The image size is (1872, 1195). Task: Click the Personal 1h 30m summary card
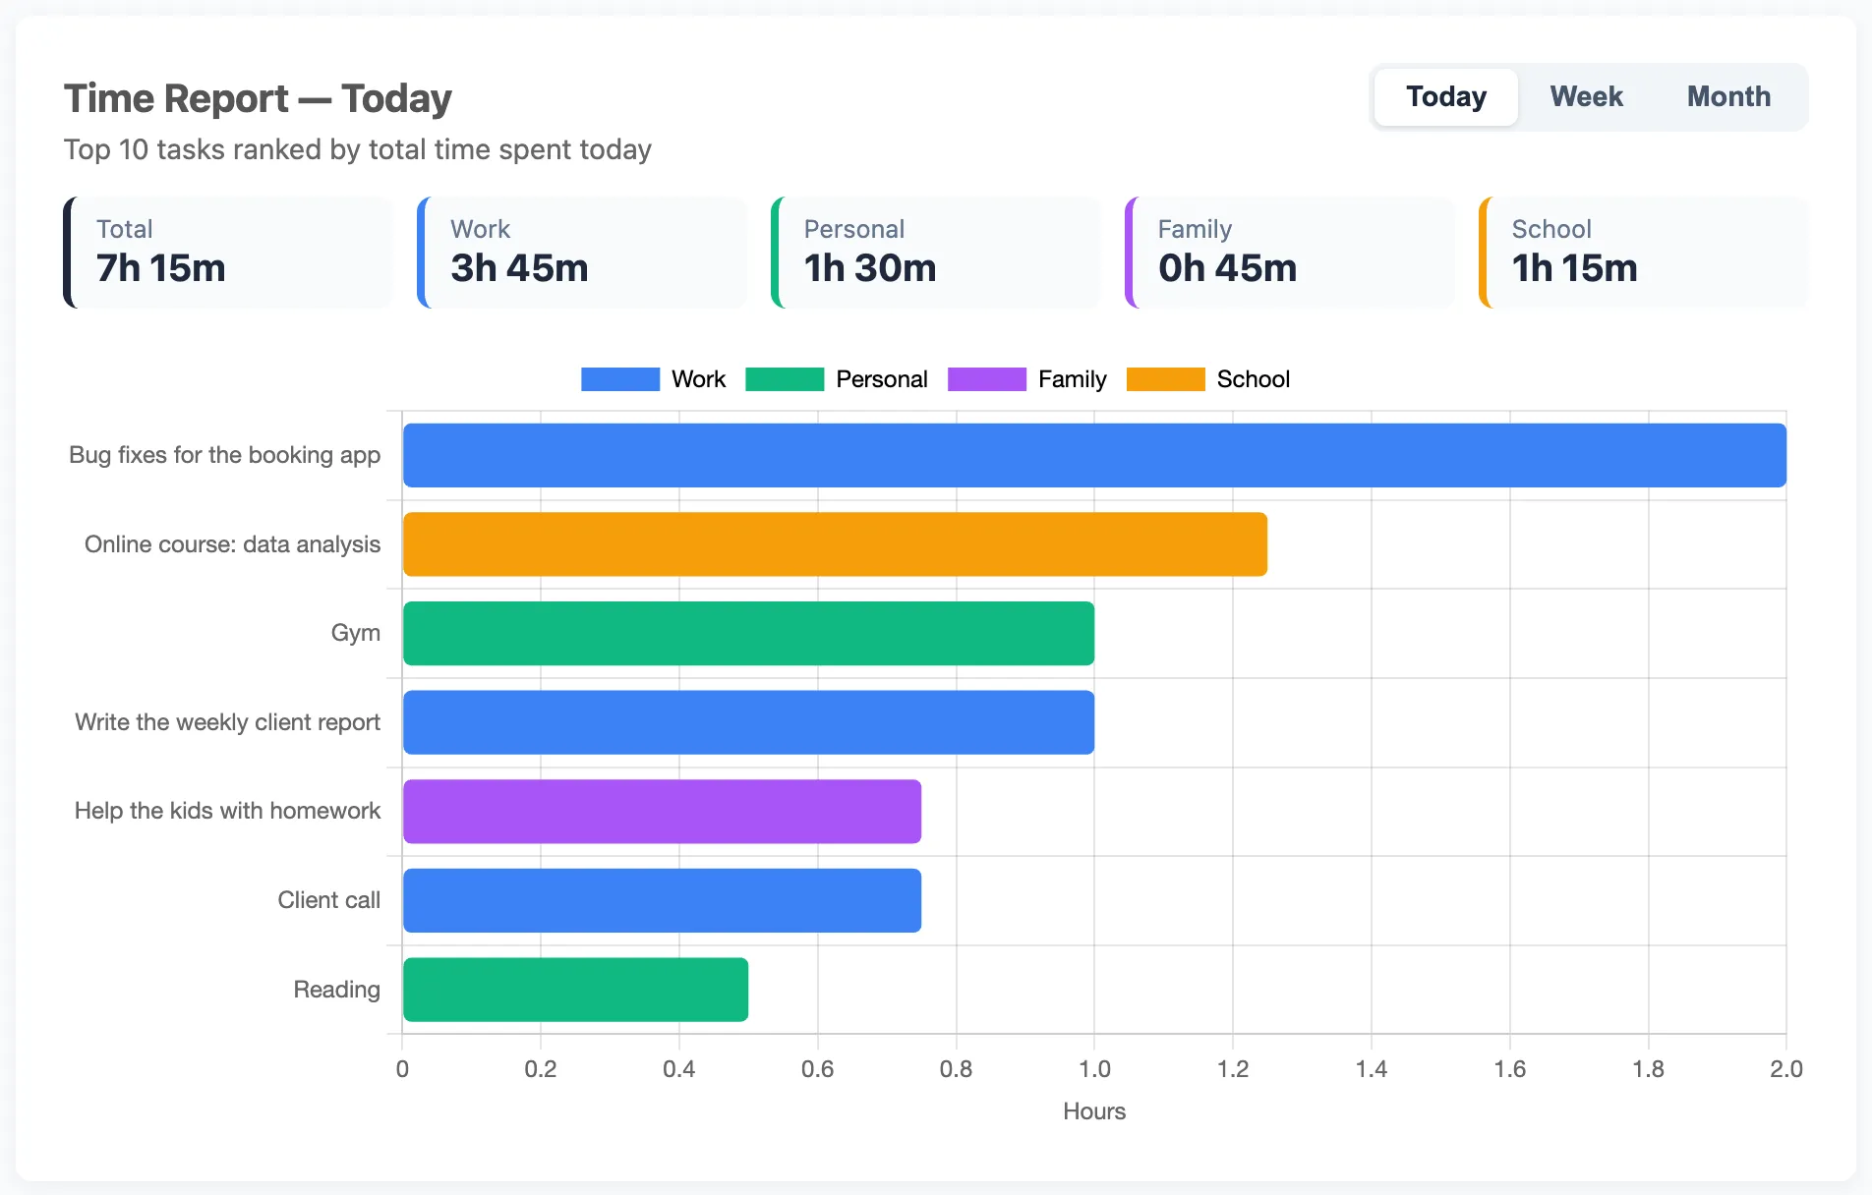click(936, 253)
